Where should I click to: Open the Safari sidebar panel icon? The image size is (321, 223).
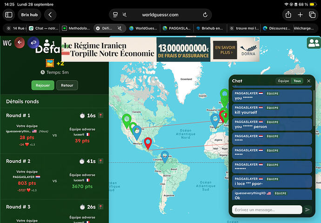(x=8, y=15)
